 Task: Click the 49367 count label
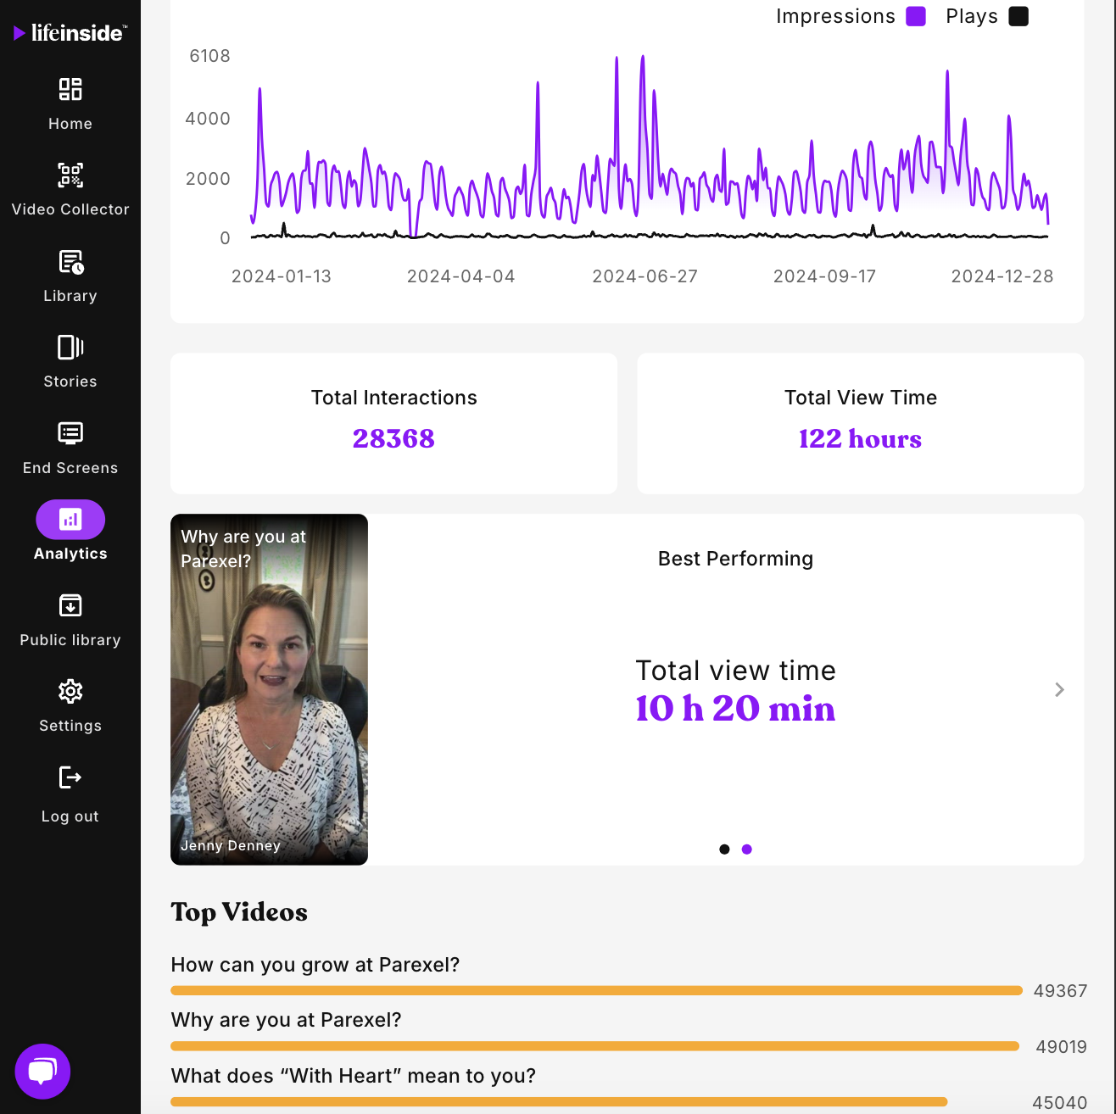click(x=1060, y=991)
